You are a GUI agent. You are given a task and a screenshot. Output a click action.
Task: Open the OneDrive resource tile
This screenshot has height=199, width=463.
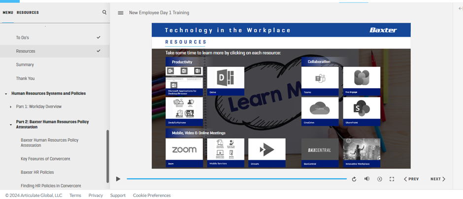coord(320,112)
